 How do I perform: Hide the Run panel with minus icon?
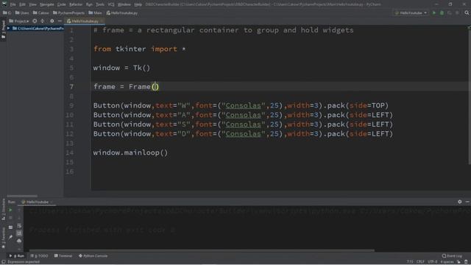(467, 202)
